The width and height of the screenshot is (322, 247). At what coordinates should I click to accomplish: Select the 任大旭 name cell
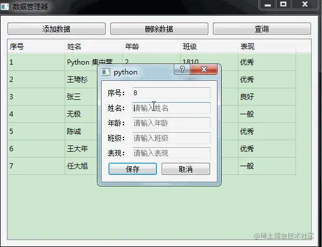[x=81, y=166]
